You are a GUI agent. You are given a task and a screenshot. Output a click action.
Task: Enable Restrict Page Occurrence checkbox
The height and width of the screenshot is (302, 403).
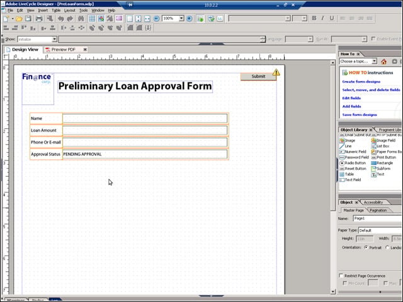pos(341,276)
